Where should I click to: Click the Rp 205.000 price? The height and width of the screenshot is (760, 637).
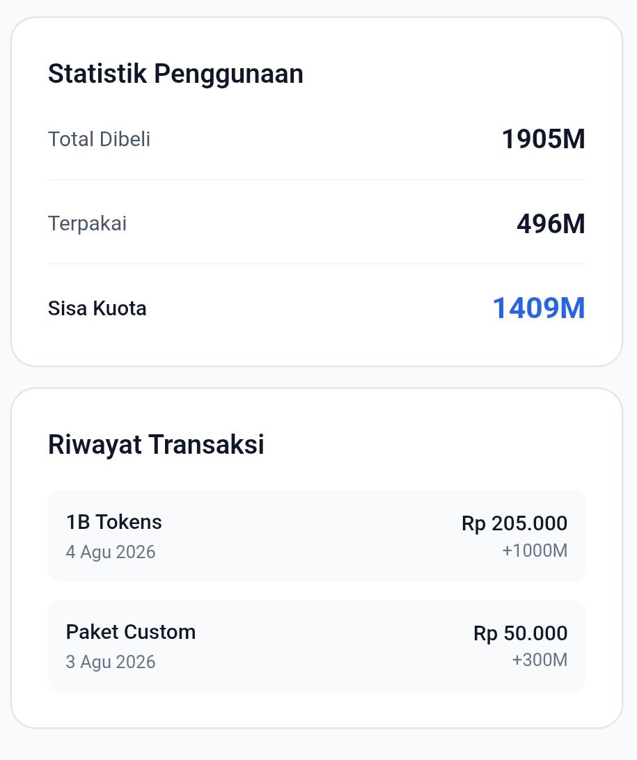pos(514,523)
